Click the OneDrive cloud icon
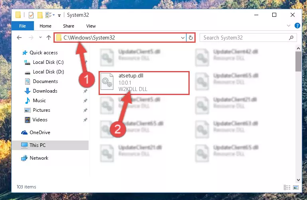307x200 pixels. coord(24,133)
